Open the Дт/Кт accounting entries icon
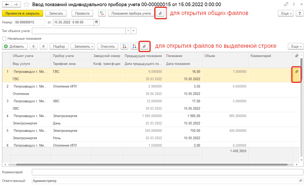 [x=102, y=13]
